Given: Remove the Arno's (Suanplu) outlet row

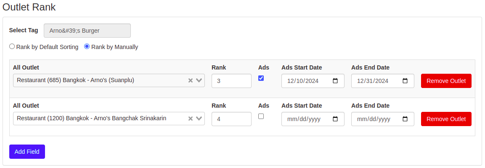Looking at the screenshot, I should click(x=446, y=81).
